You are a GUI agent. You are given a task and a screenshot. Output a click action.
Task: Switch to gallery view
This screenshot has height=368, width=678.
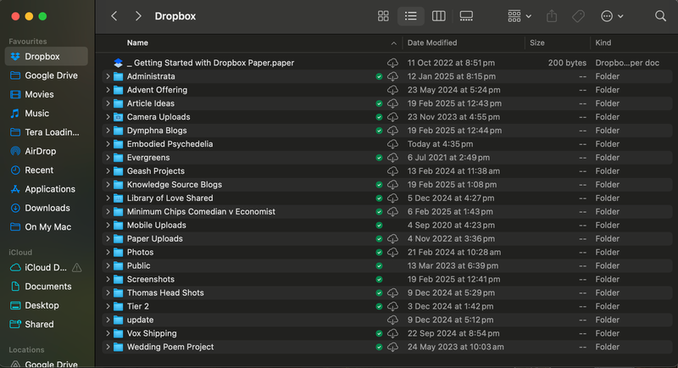pyautogui.click(x=466, y=16)
